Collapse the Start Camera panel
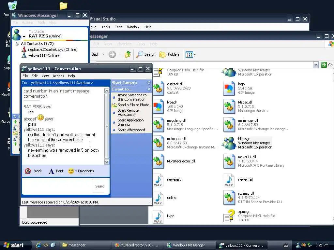This screenshot has height=250, width=334. (x=149, y=83)
